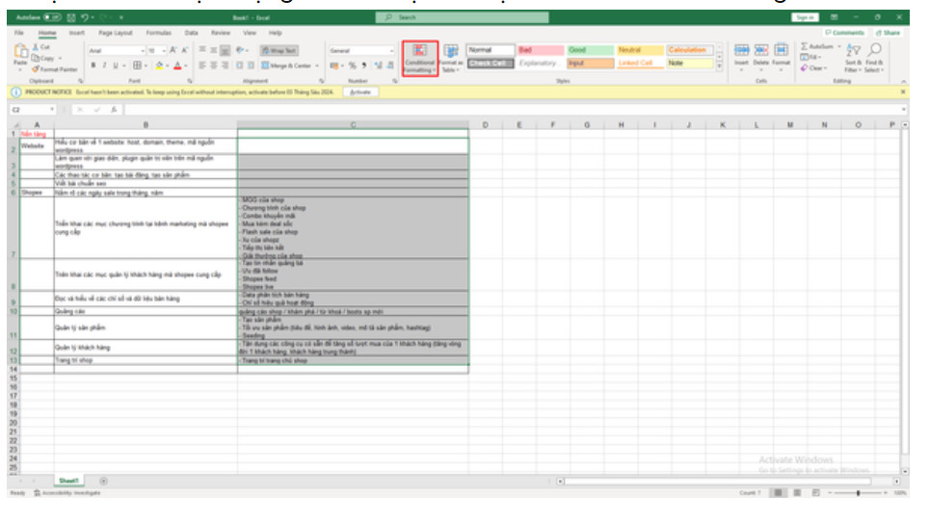Open the Sort & Filter tool
This screenshot has height=522, width=929.
853,58
